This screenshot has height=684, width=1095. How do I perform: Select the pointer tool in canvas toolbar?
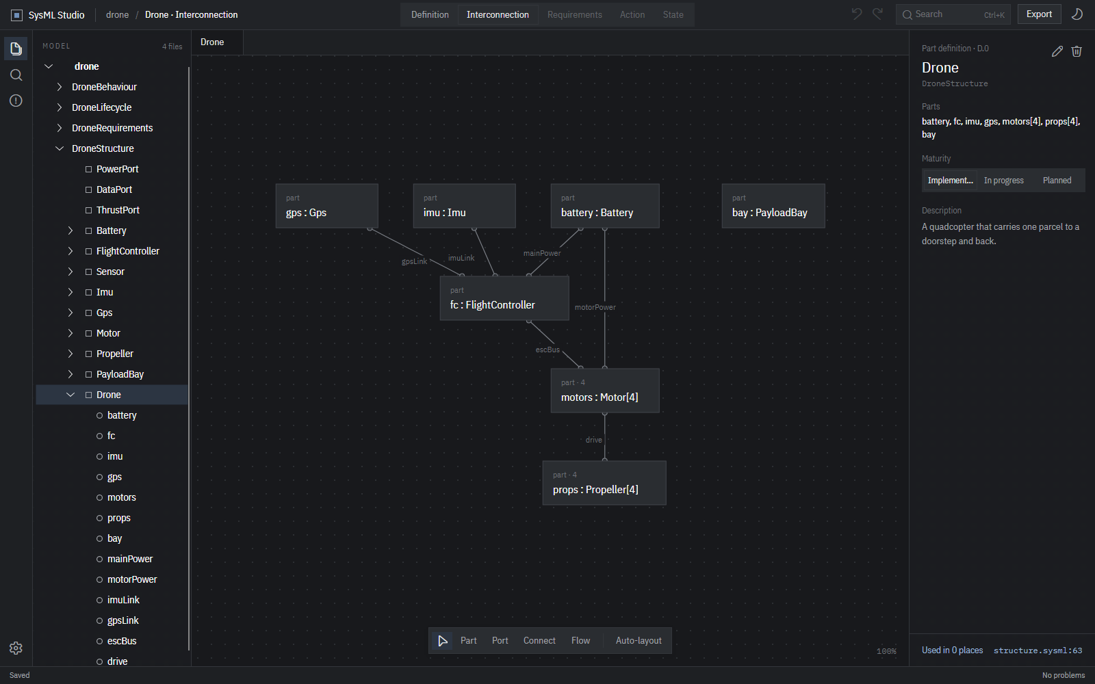[443, 641]
